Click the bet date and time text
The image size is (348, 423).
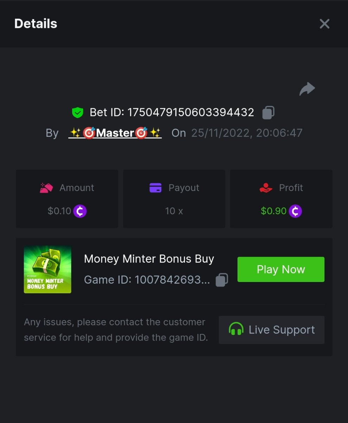(x=247, y=133)
